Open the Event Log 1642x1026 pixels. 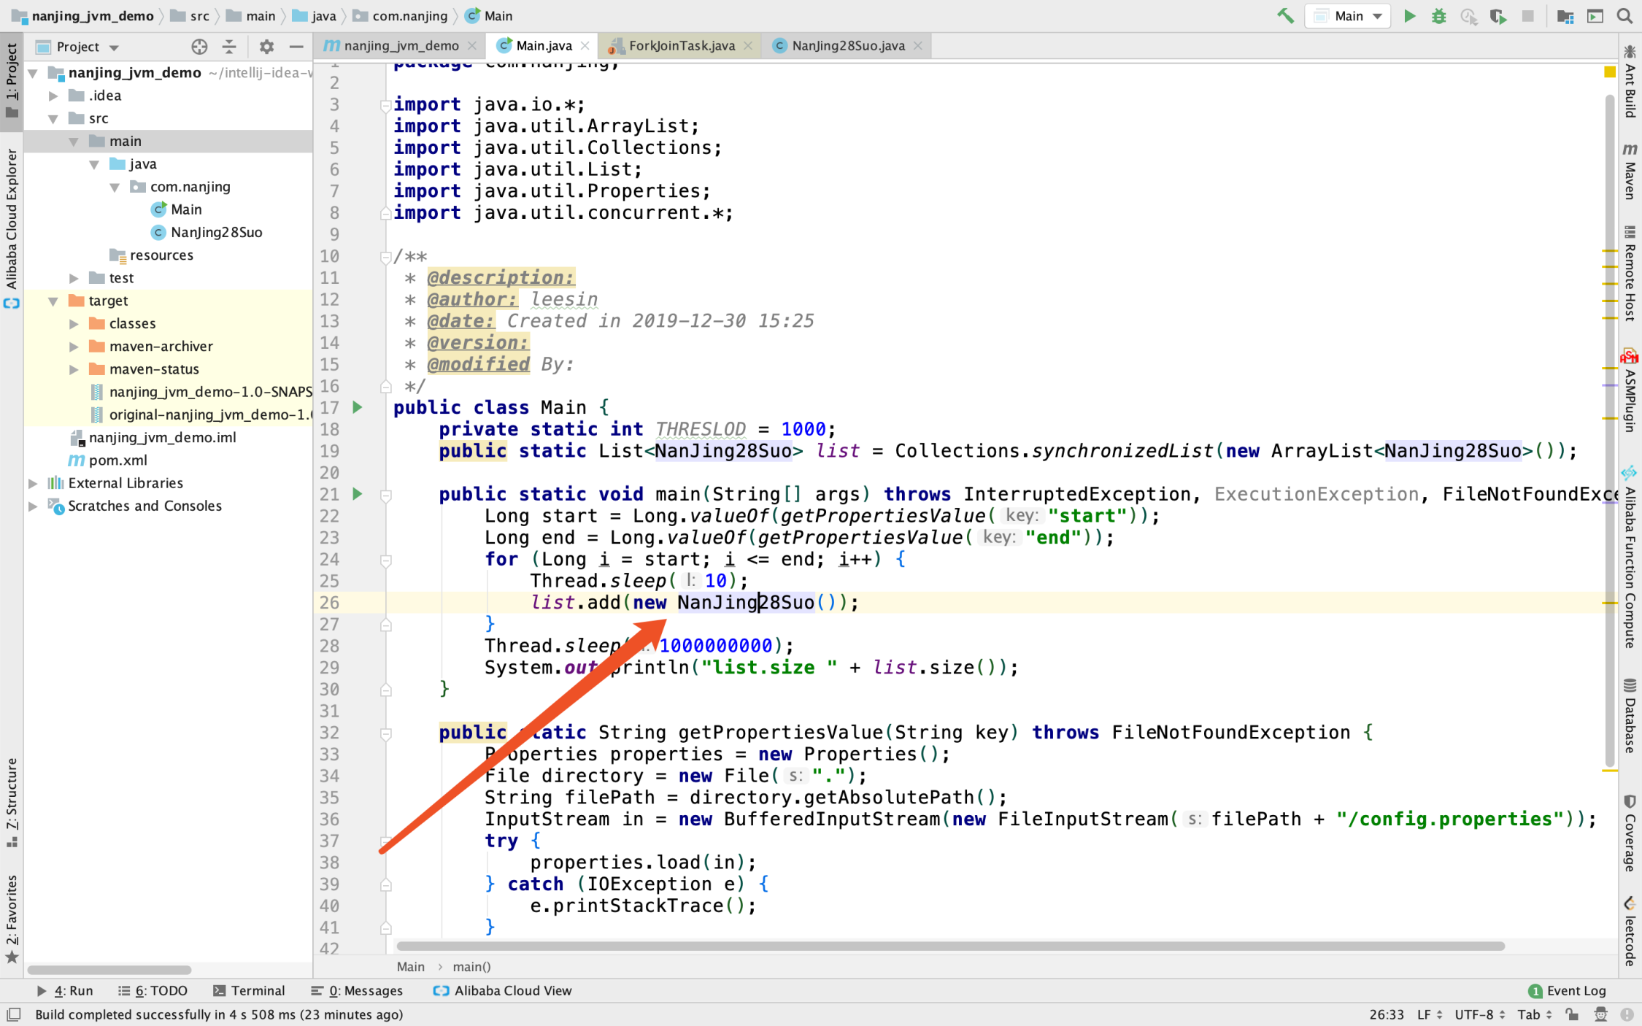[x=1567, y=991]
